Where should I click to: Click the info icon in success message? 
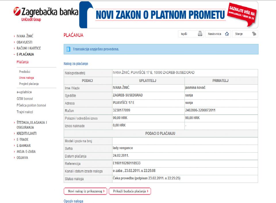point(68,49)
